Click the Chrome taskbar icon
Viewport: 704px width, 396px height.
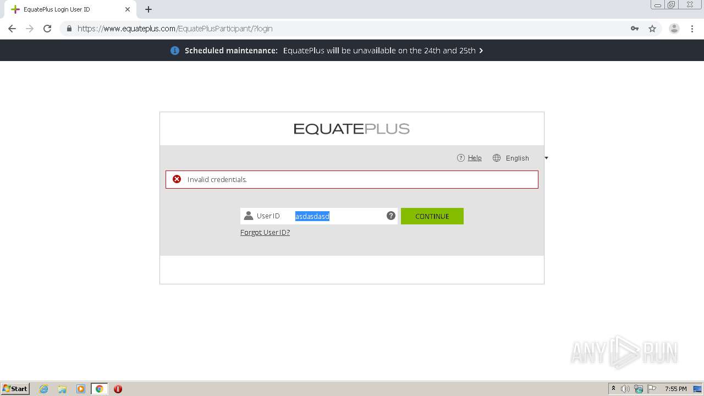coord(99,389)
